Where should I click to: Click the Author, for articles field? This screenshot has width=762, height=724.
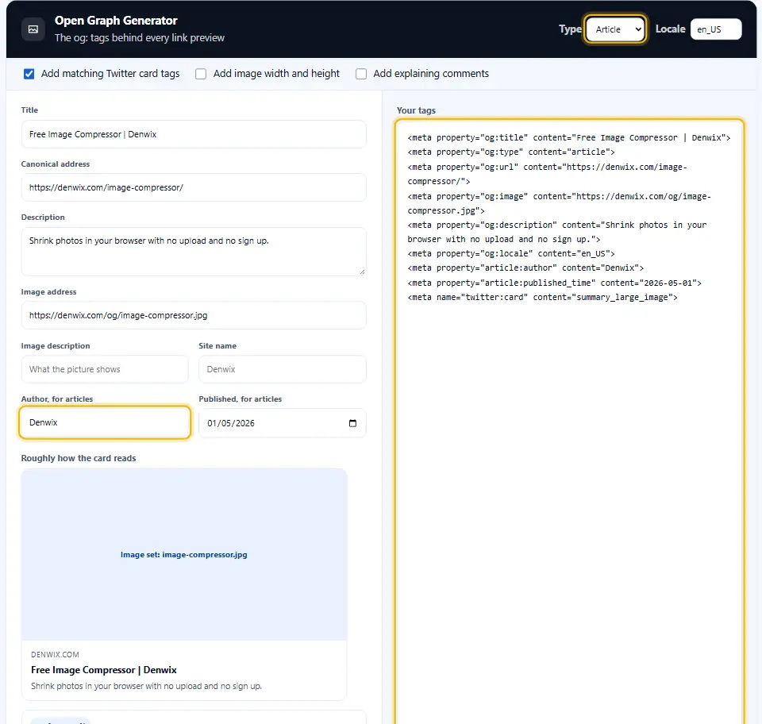coord(105,423)
